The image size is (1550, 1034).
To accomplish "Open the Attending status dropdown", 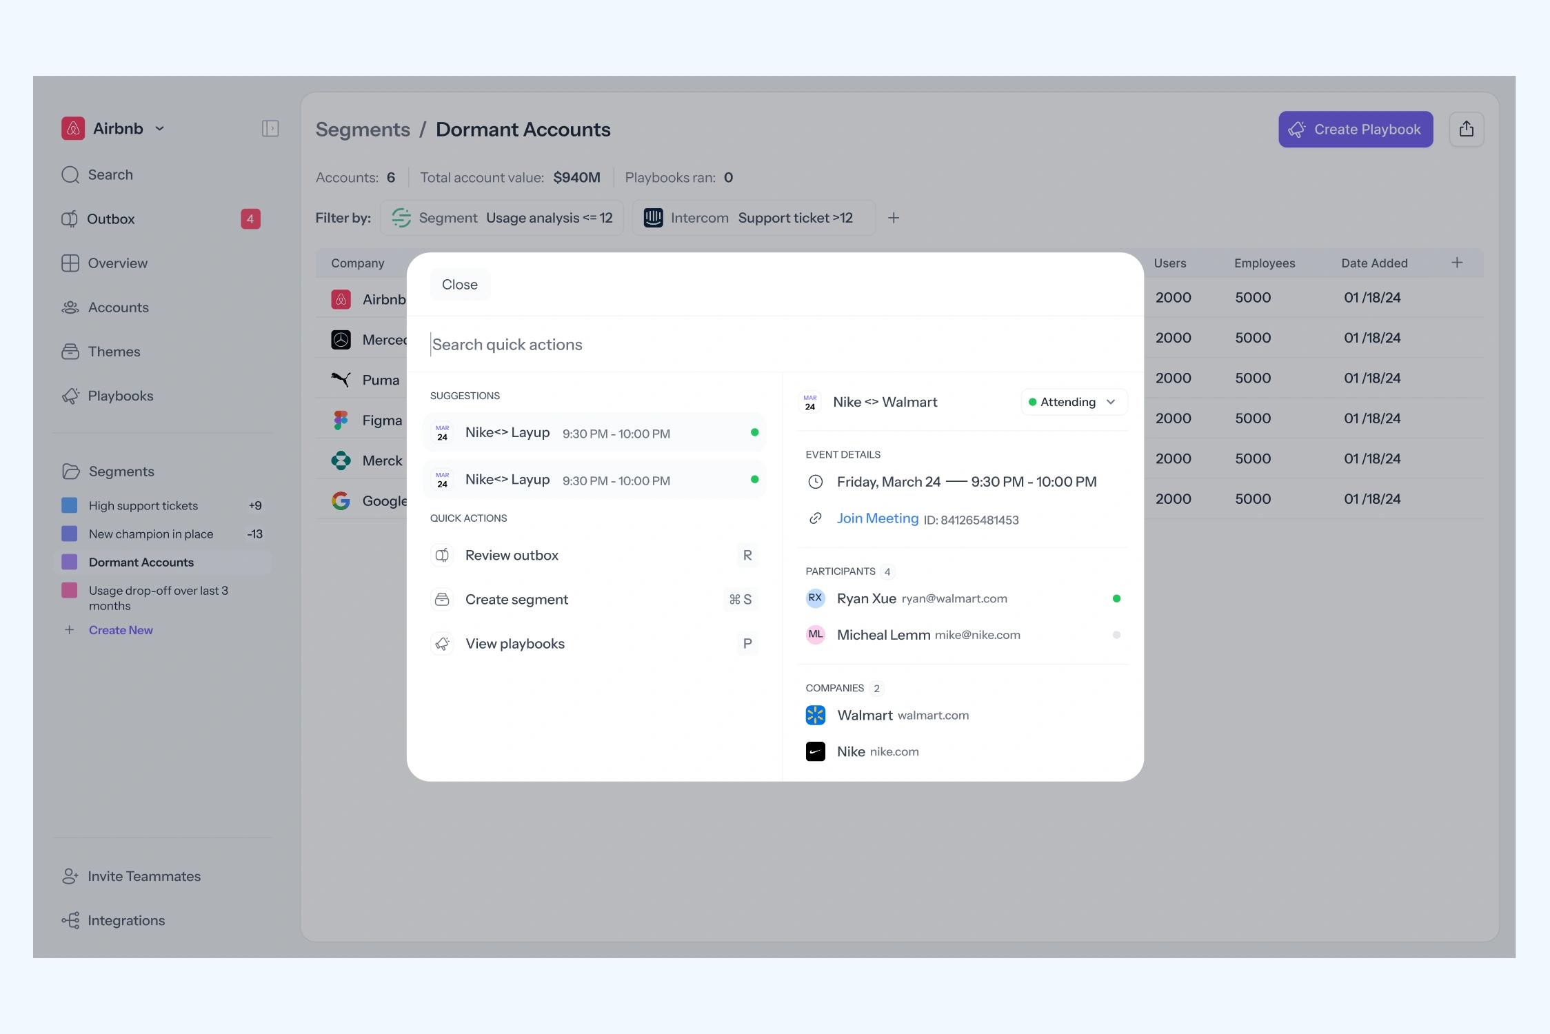I will tap(1074, 402).
